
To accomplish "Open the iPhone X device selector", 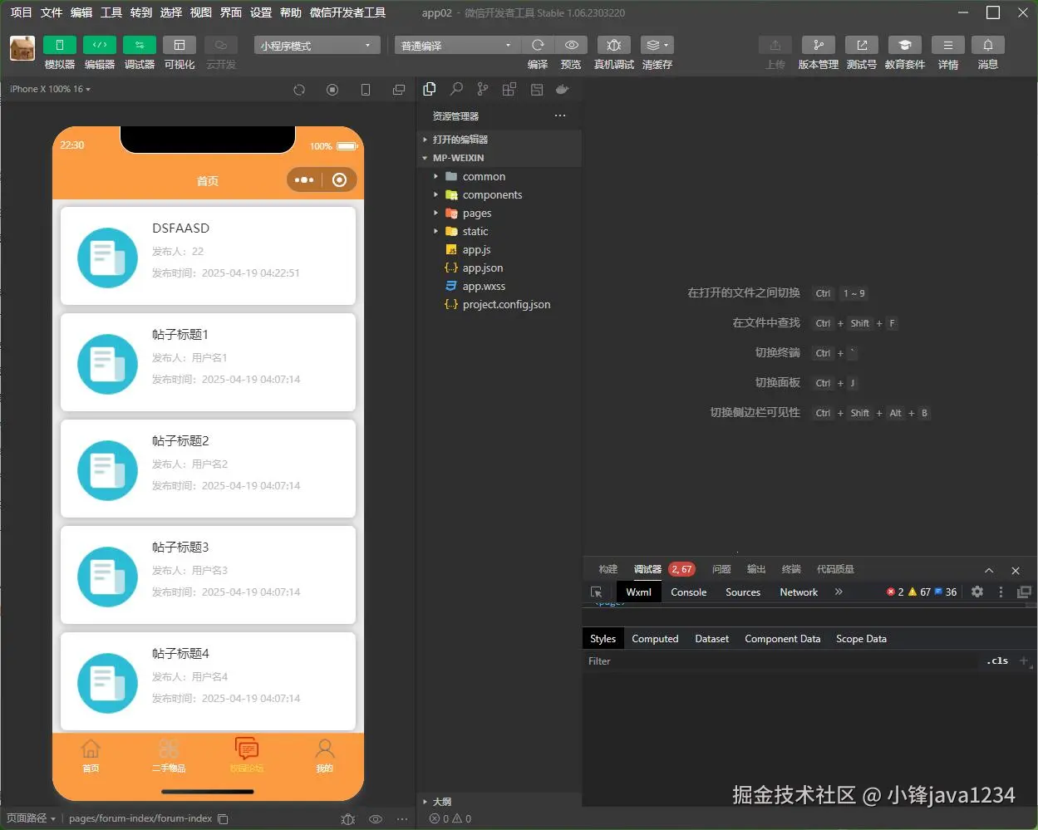I will click(x=51, y=89).
